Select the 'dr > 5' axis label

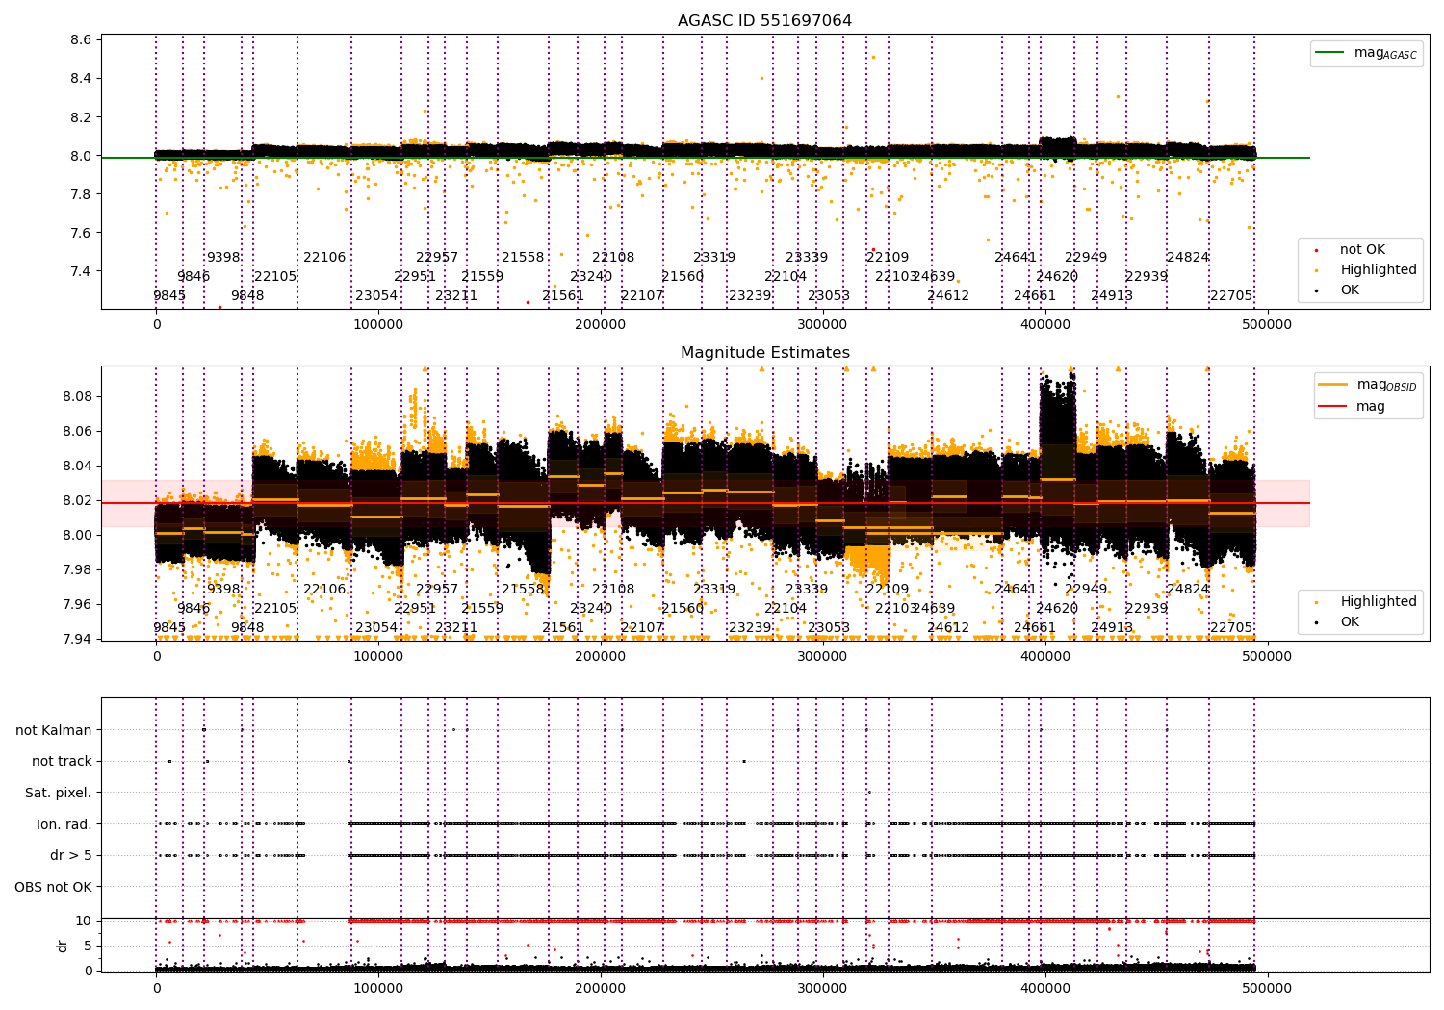[x=71, y=856]
